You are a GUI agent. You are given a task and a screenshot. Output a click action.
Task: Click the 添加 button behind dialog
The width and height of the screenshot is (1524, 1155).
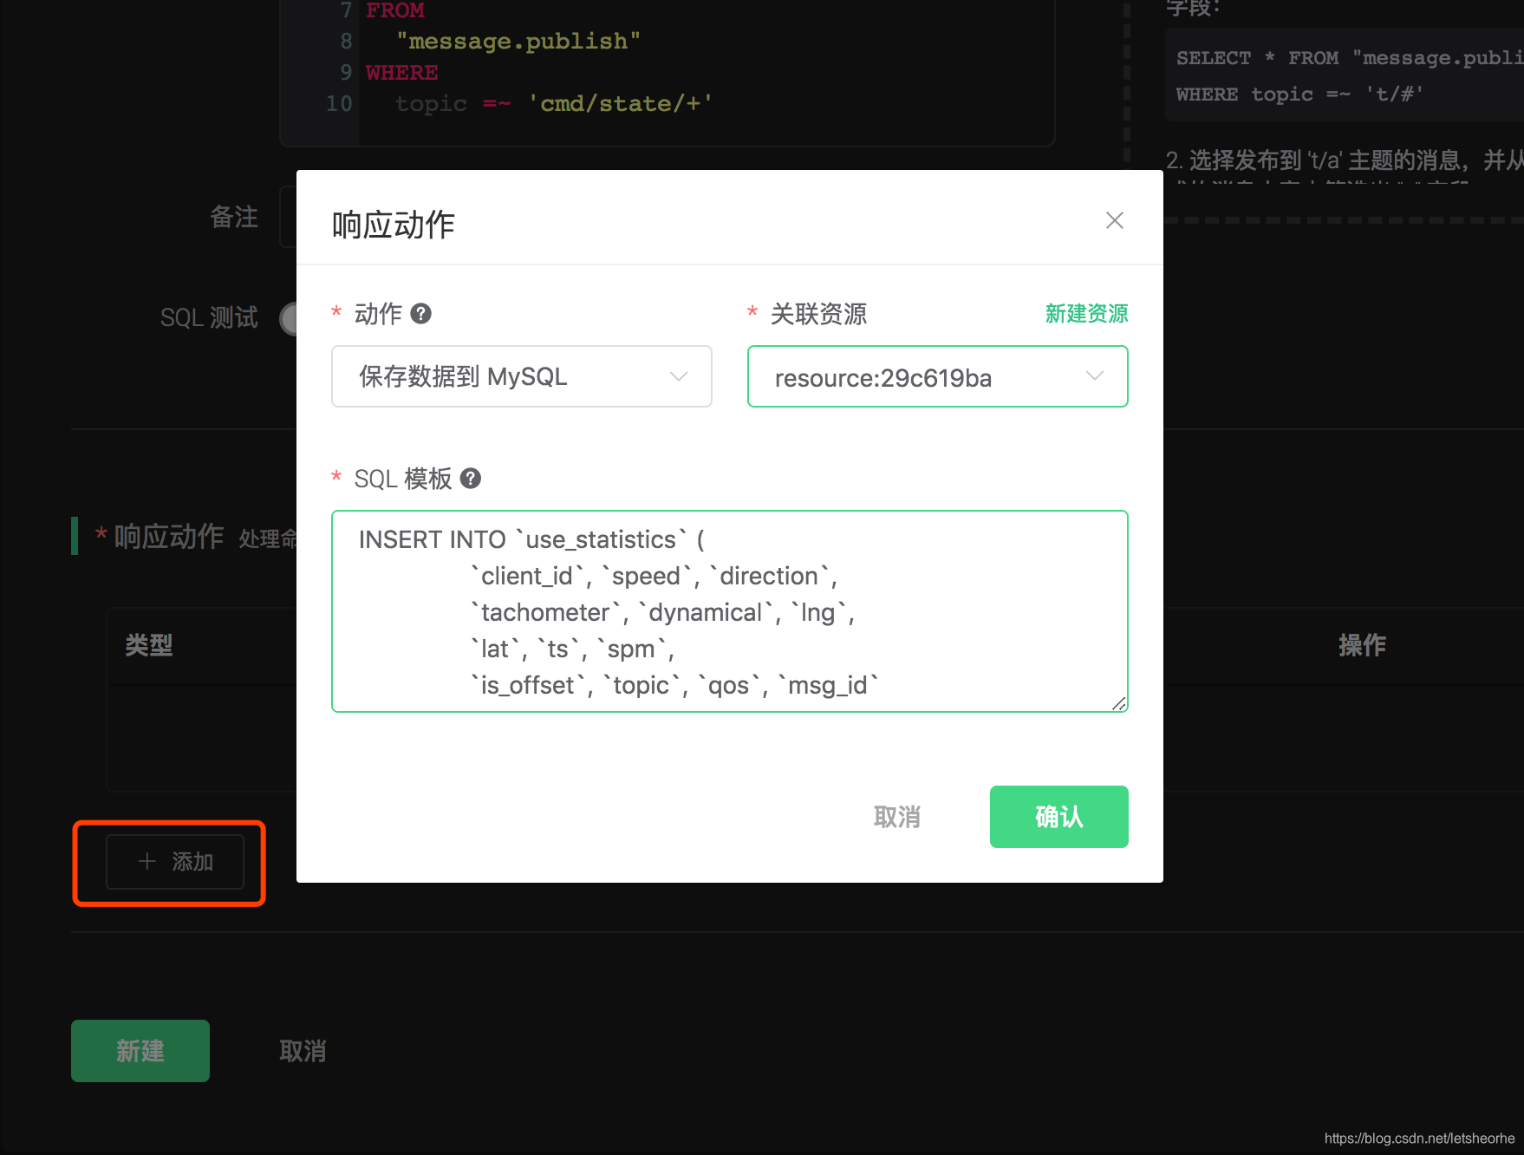[175, 862]
